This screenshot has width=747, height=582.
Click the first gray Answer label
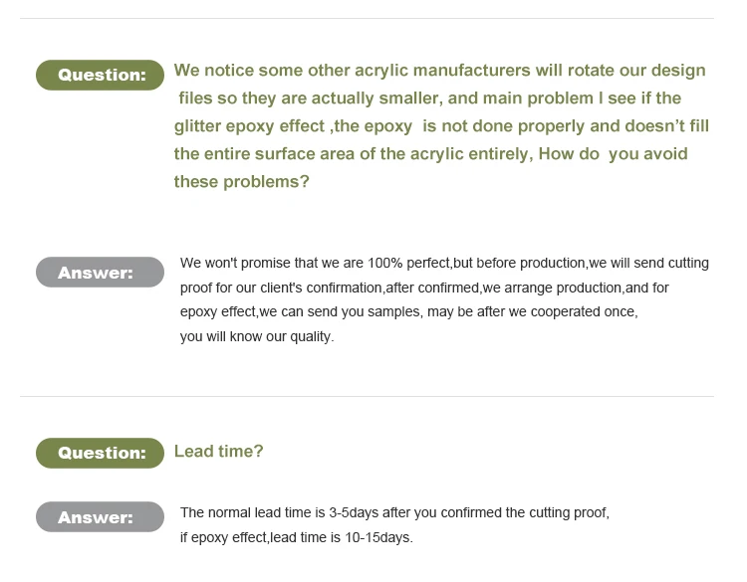(x=100, y=273)
